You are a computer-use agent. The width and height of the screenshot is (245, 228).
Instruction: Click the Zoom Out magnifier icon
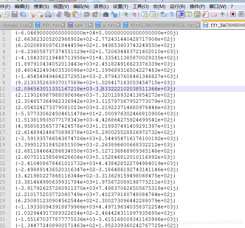[x=134, y=15]
